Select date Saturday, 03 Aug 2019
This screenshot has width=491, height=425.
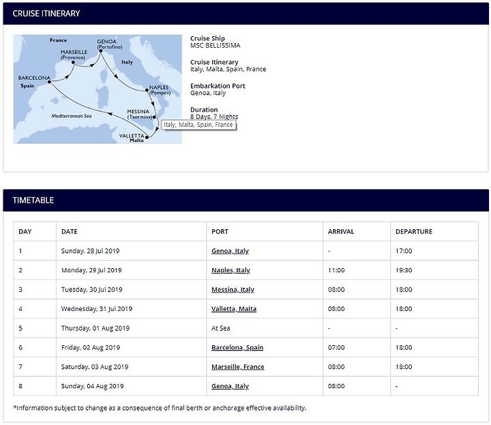(95, 367)
